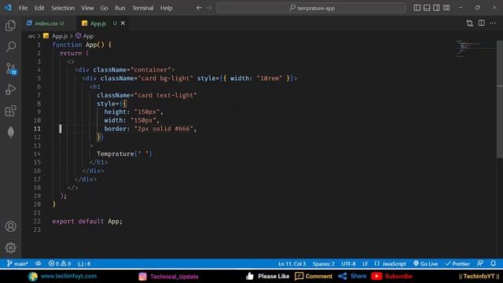The image size is (503, 283).
Task: Open Run and Debug view
Action: [10, 90]
